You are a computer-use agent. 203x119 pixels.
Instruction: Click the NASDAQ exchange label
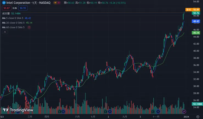[45, 3]
